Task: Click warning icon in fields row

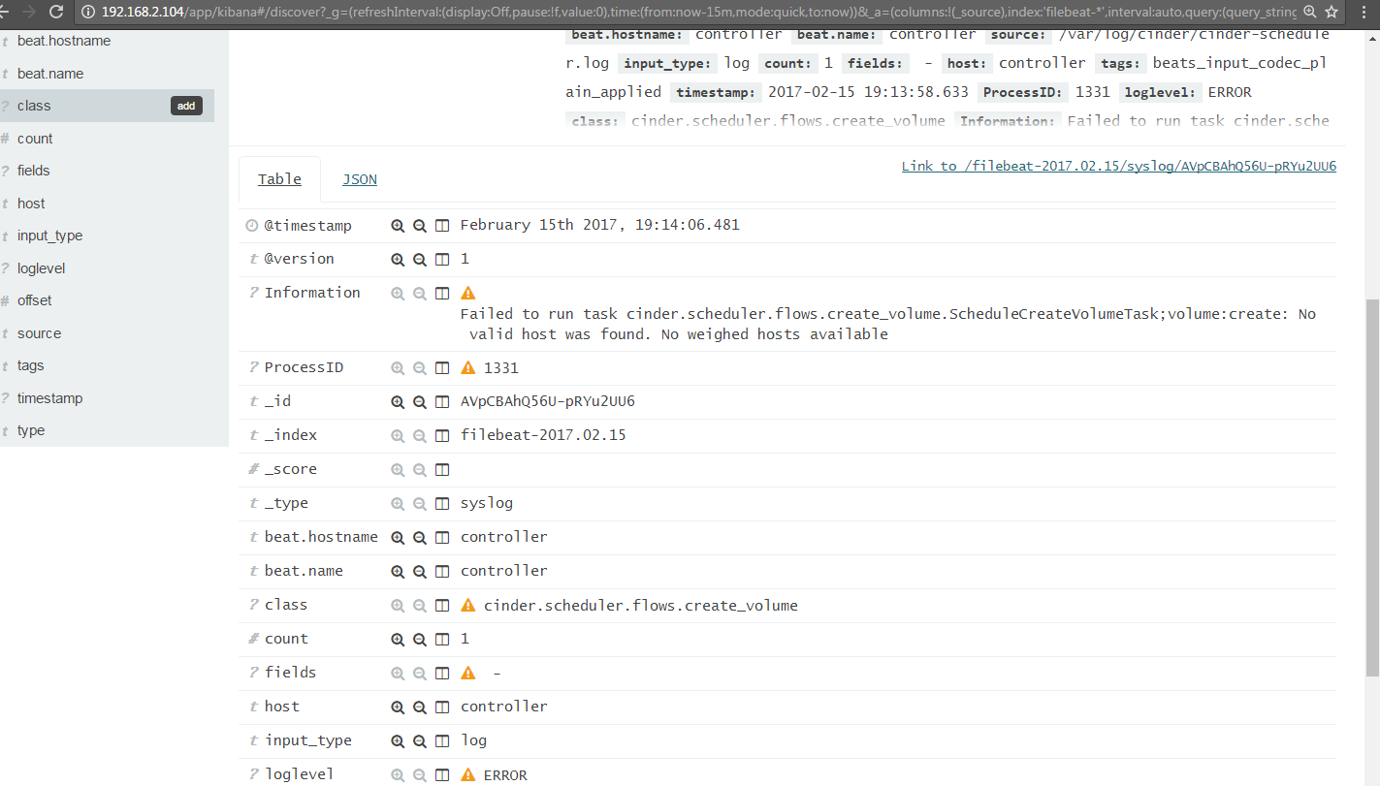Action: pyautogui.click(x=468, y=674)
